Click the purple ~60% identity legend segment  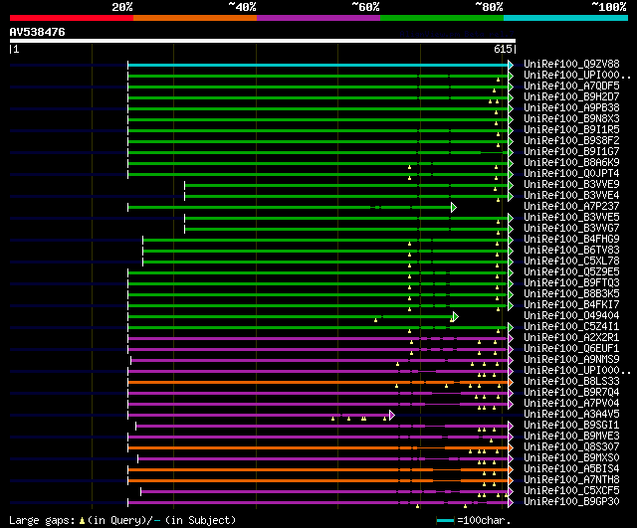pyautogui.click(x=318, y=18)
